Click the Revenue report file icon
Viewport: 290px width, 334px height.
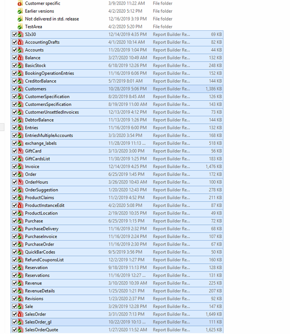pos(20,283)
